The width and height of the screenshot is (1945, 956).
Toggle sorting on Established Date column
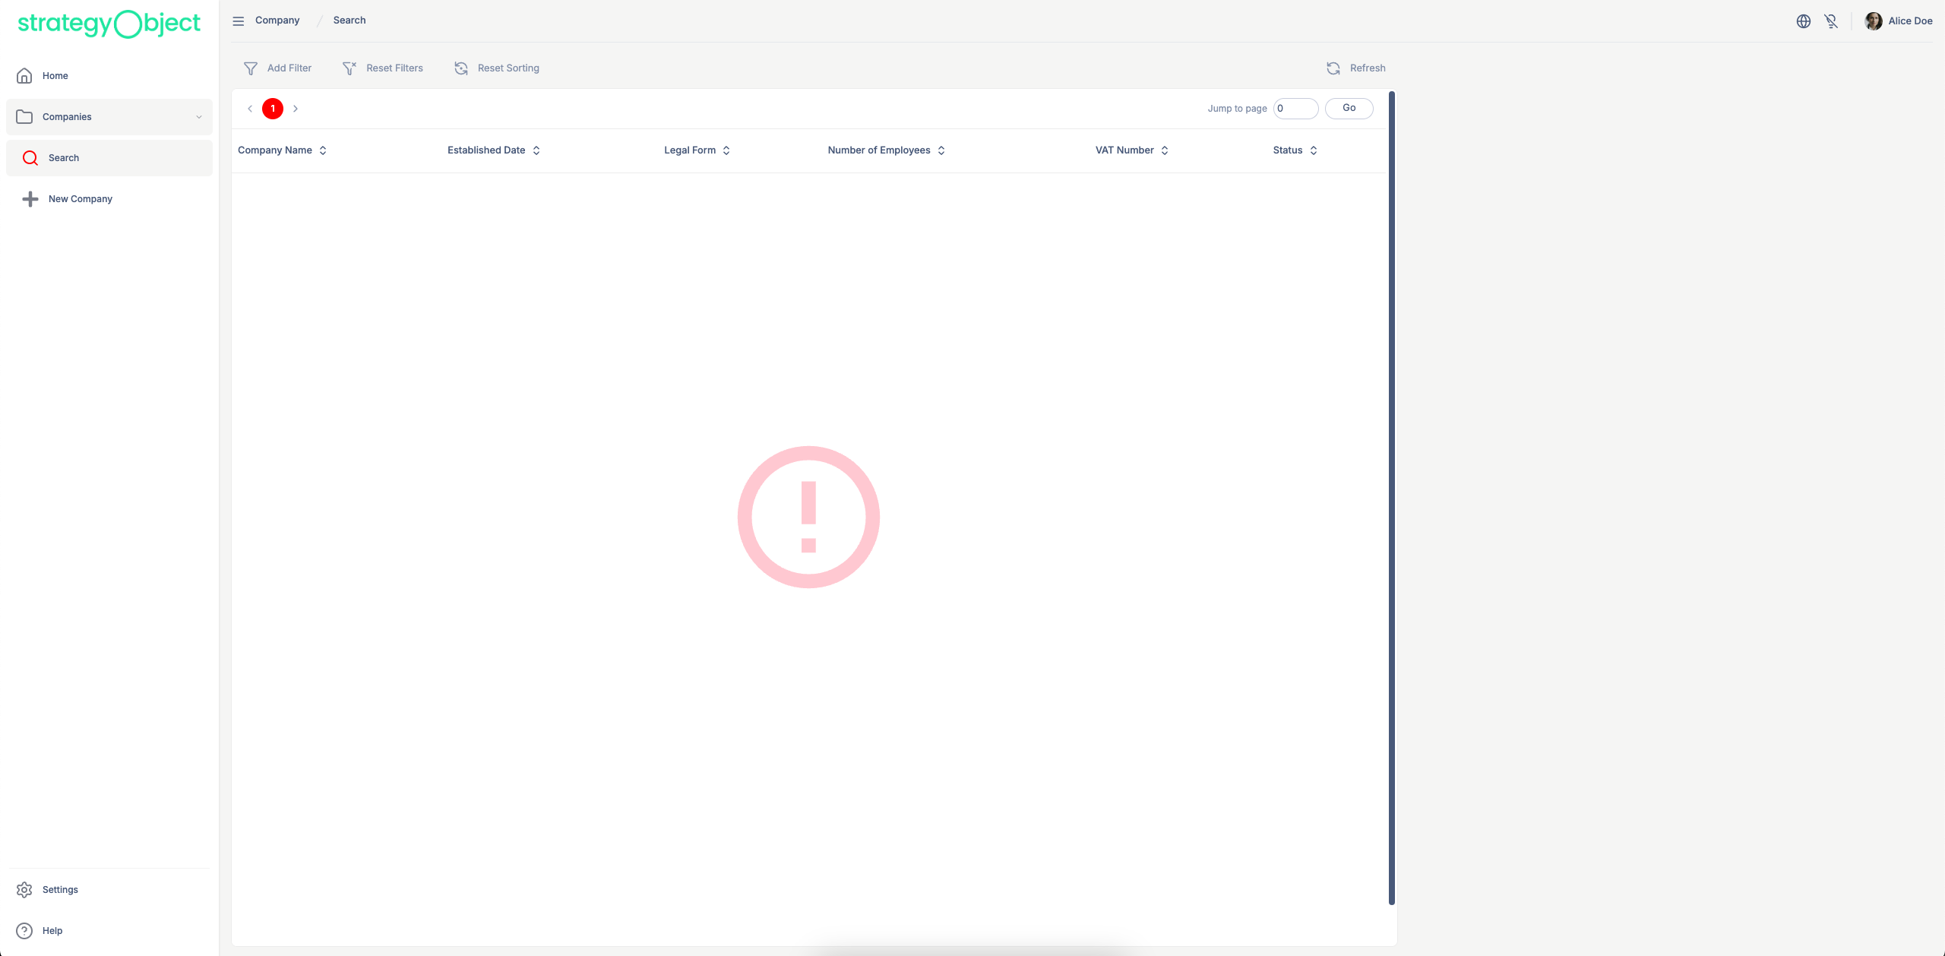click(536, 150)
